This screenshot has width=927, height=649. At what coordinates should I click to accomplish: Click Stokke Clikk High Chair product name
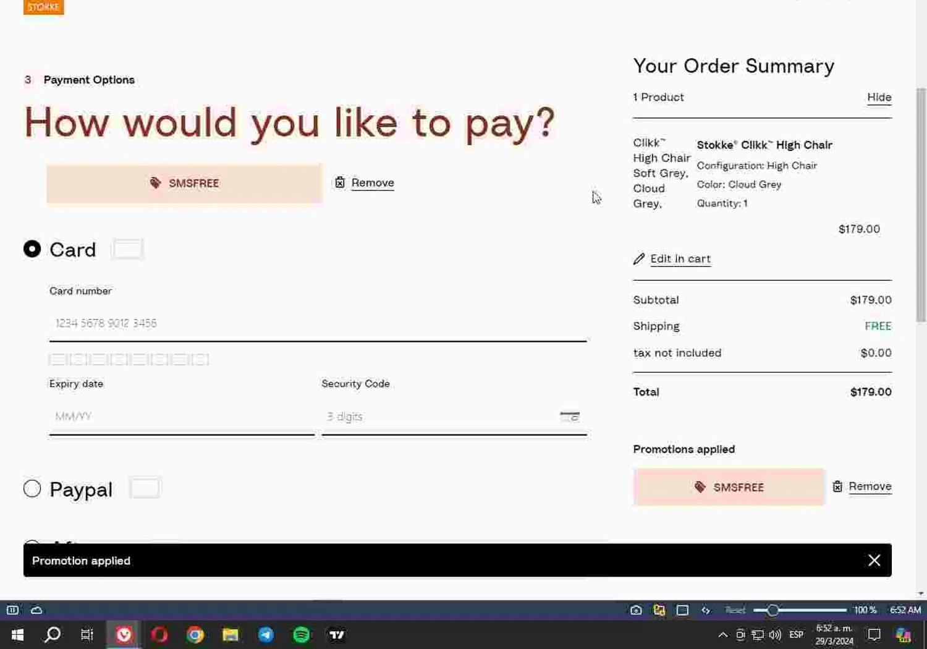(764, 145)
